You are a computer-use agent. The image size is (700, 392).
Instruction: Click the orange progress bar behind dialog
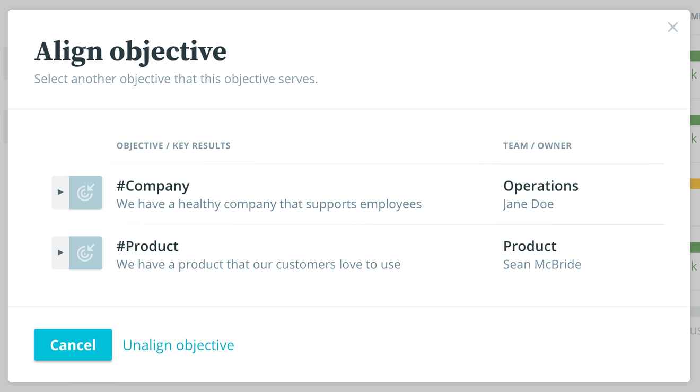(x=695, y=184)
